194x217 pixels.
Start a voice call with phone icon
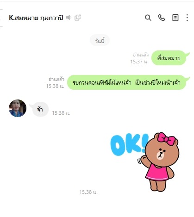pyautogui.click(x=162, y=18)
